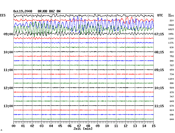
Task: Click the 11:15 UTC time label
Action: point(159,106)
